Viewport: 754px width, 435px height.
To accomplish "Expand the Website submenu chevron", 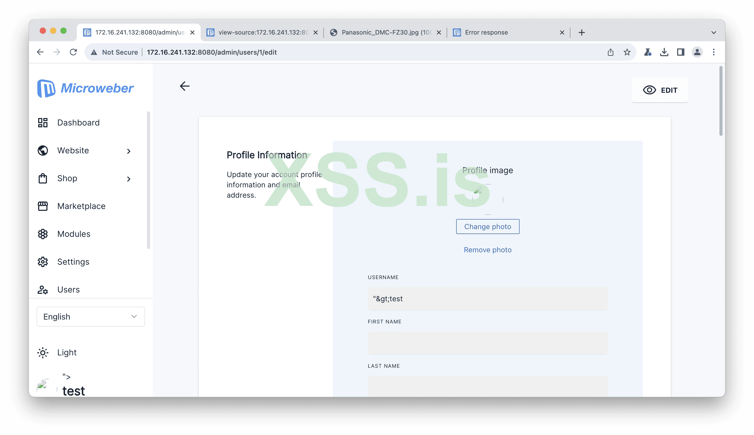I will 129,151.
